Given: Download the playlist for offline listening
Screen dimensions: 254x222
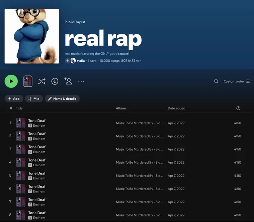Looking at the screenshot, I should tap(55, 81).
